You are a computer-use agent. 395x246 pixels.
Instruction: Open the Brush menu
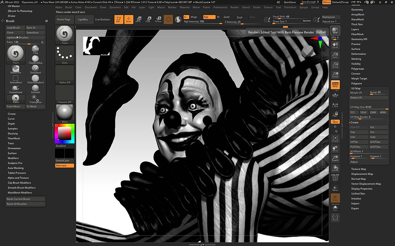69,7
